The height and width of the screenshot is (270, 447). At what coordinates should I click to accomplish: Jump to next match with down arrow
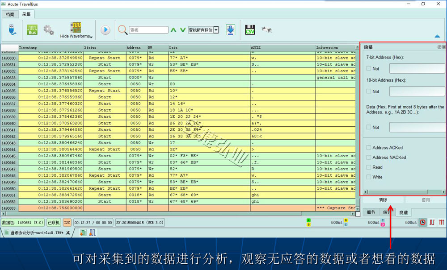coord(183,30)
